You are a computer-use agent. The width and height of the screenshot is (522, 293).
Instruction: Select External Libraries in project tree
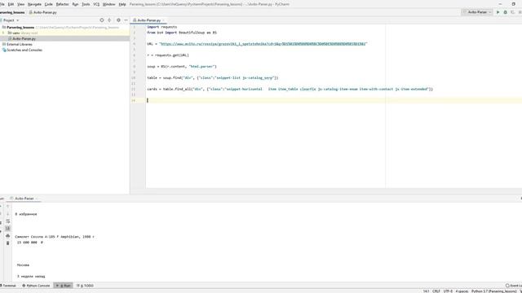pyautogui.click(x=20, y=44)
